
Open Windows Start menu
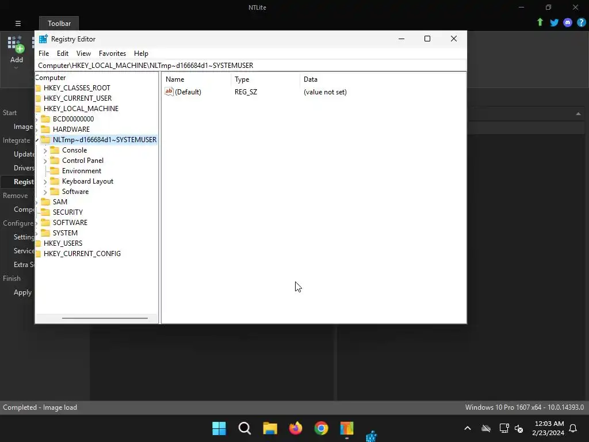pyautogui.click(x=219, y=428)
